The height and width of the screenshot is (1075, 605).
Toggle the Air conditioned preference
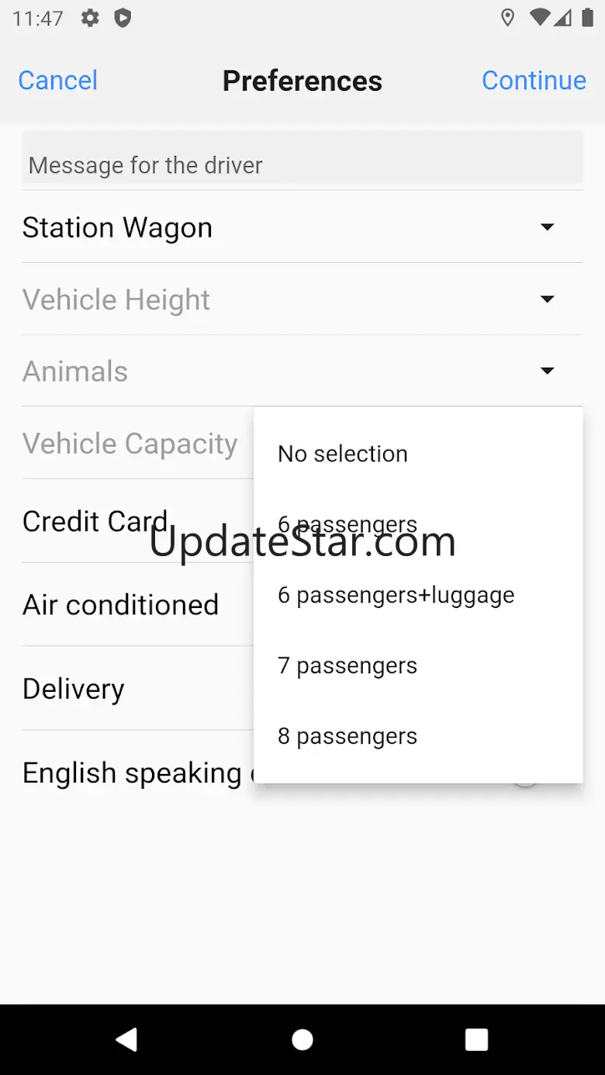[121, 605]
